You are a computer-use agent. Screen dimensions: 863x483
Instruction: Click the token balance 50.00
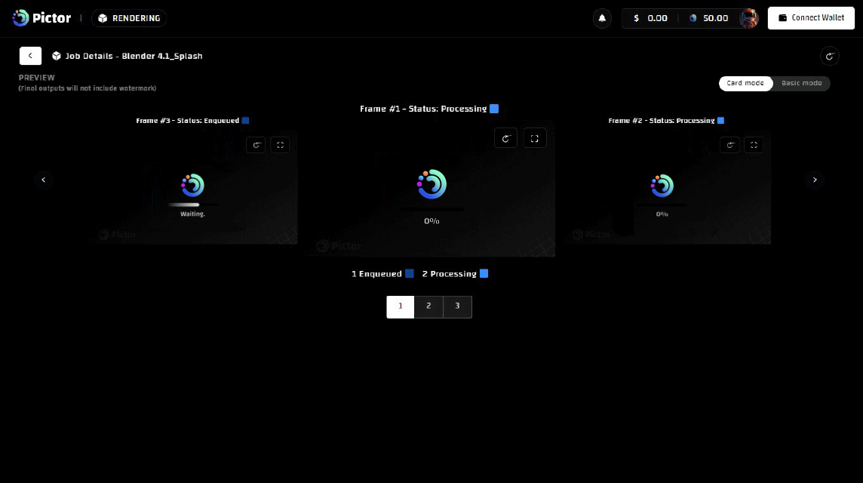tap(709, 18)
